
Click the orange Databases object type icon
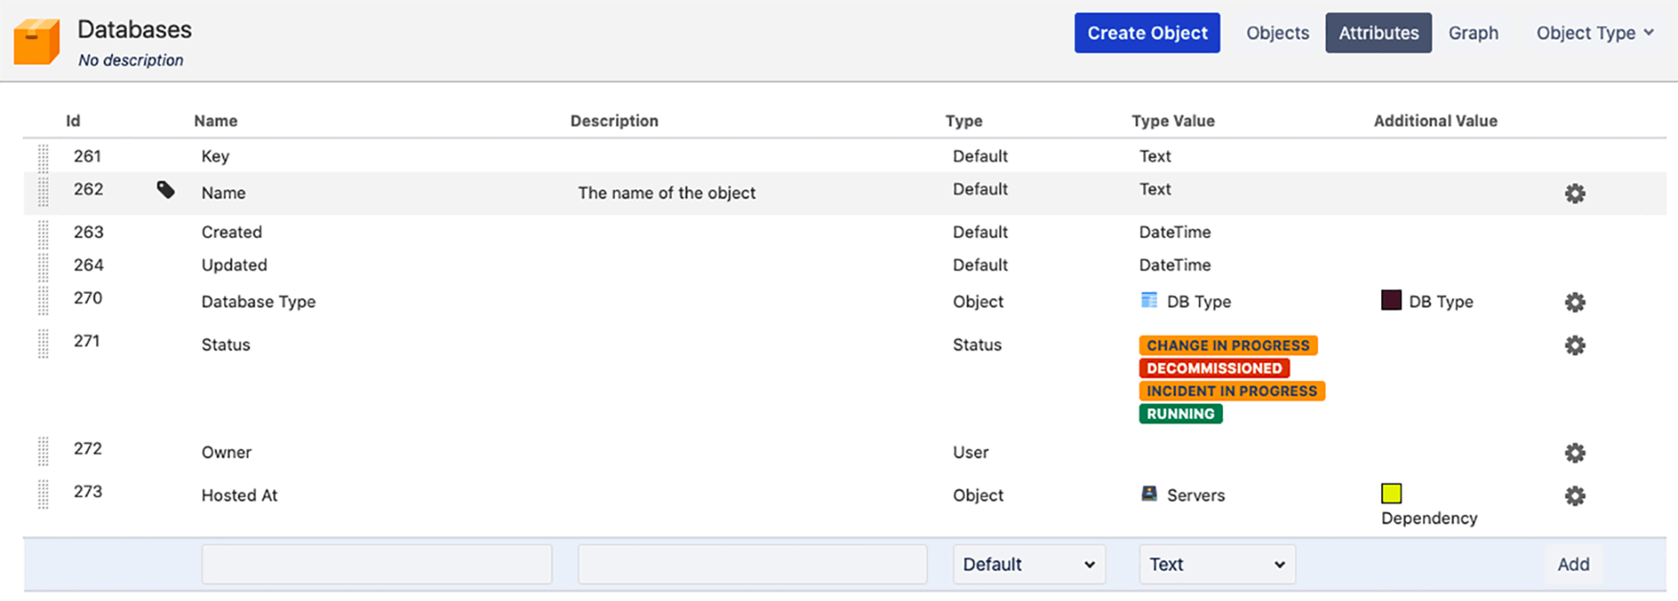click(37, 41)
